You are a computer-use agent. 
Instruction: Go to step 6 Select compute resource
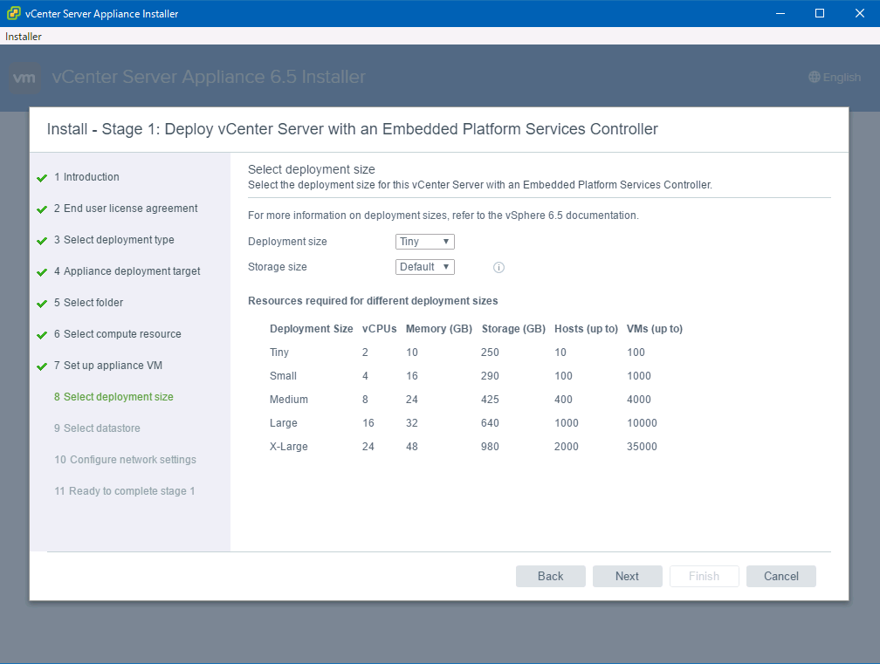pyautogui.click(x=117, y=333)
